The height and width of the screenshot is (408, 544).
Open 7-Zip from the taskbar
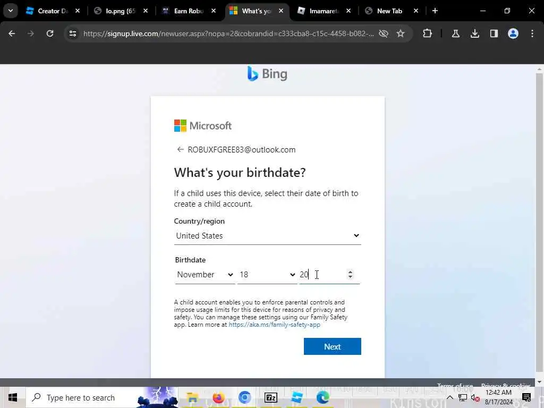point(270,397)
